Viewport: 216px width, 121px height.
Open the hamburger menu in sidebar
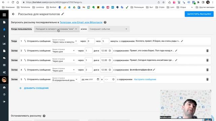(4, 15)
